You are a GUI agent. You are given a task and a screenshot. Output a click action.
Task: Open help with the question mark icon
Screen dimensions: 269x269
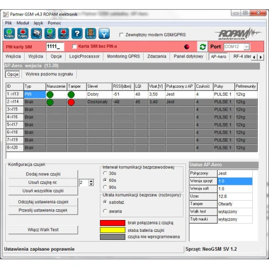[x=77, y=33]
